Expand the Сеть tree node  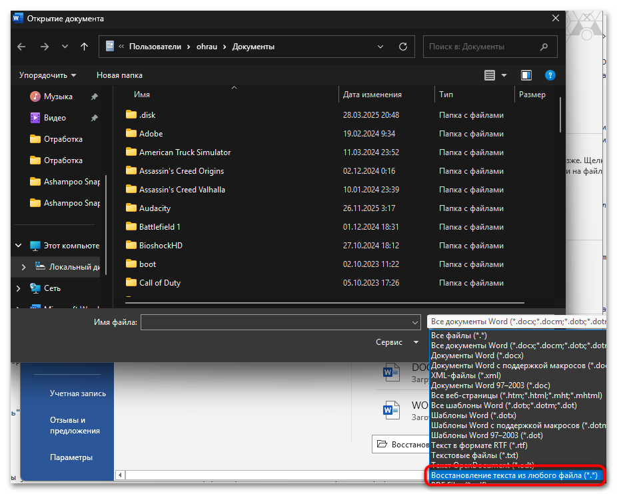[x=18, y=288]
